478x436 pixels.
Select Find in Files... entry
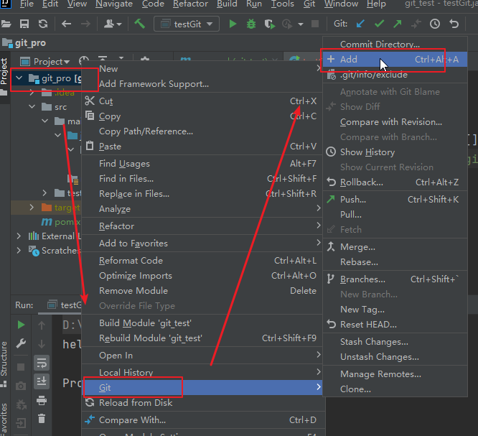(x=202, y=178)
